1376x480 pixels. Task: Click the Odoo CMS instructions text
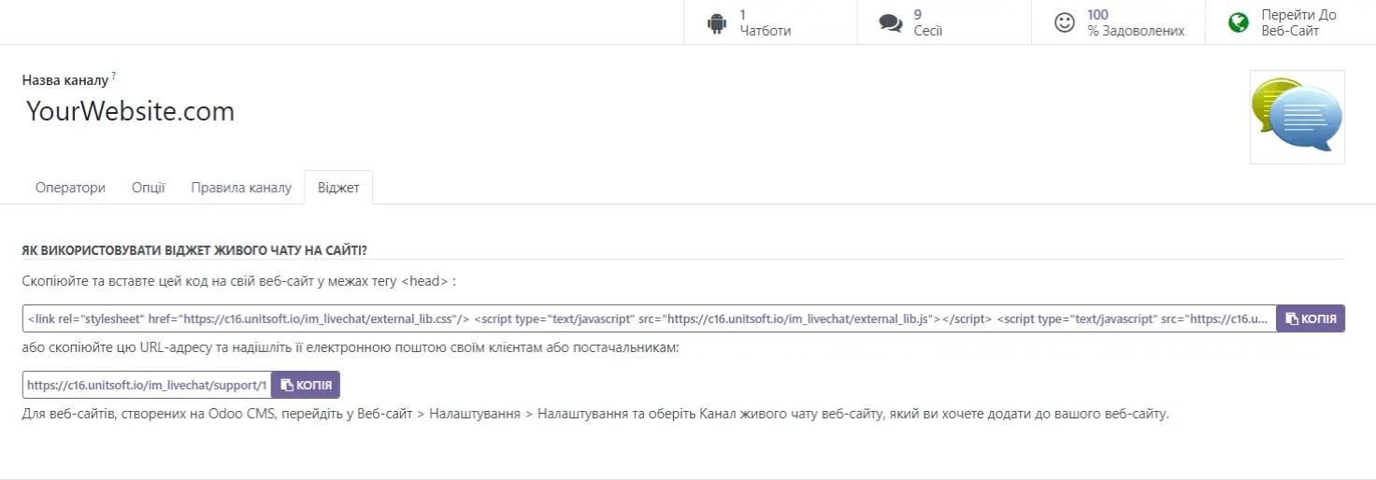595,413
